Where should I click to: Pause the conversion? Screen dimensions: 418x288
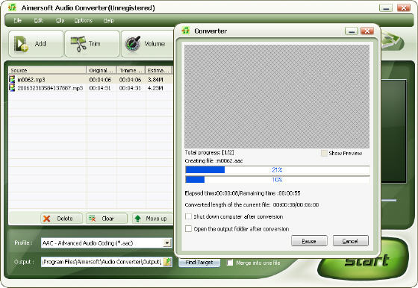309,241
